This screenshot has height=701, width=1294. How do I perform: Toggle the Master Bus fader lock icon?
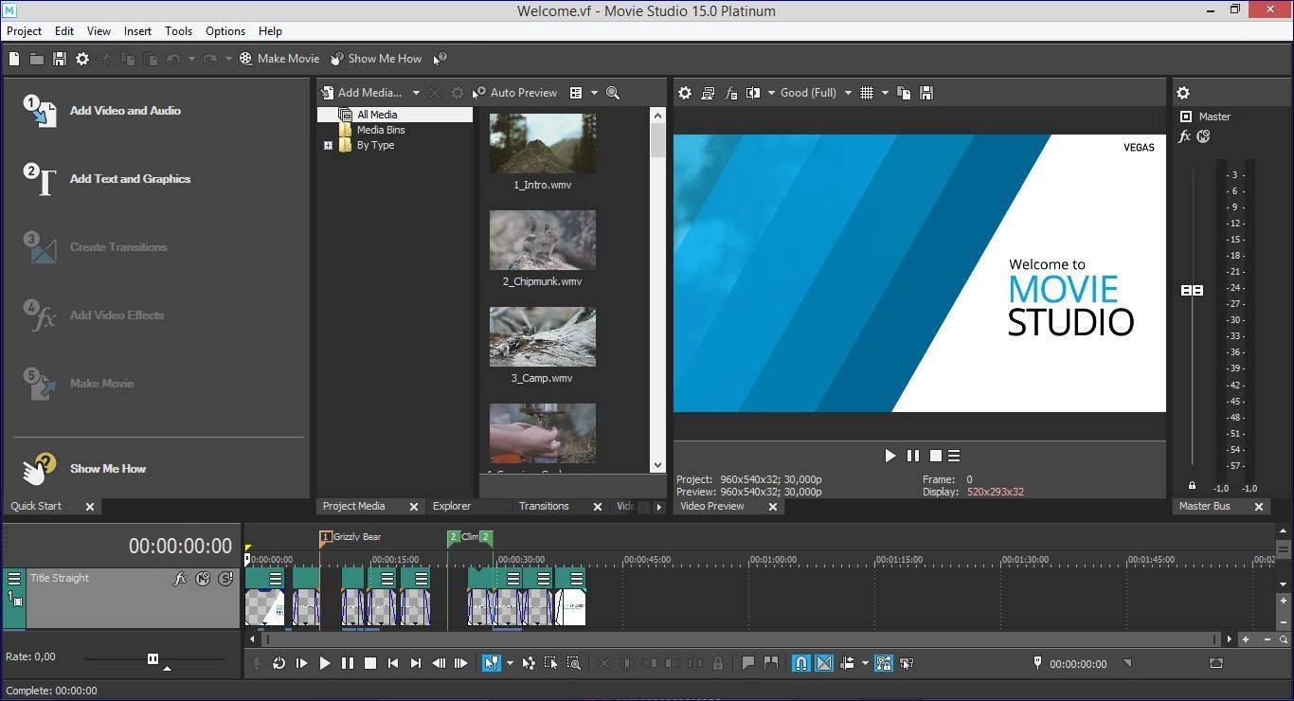coord(1192,485)
